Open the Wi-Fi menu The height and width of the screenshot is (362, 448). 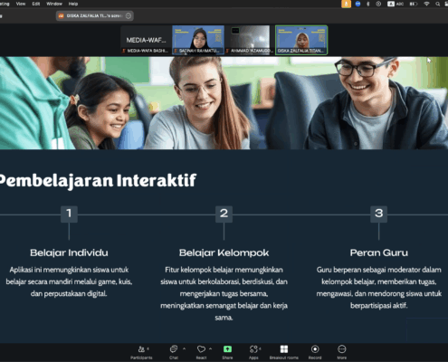tap(426, 4)
